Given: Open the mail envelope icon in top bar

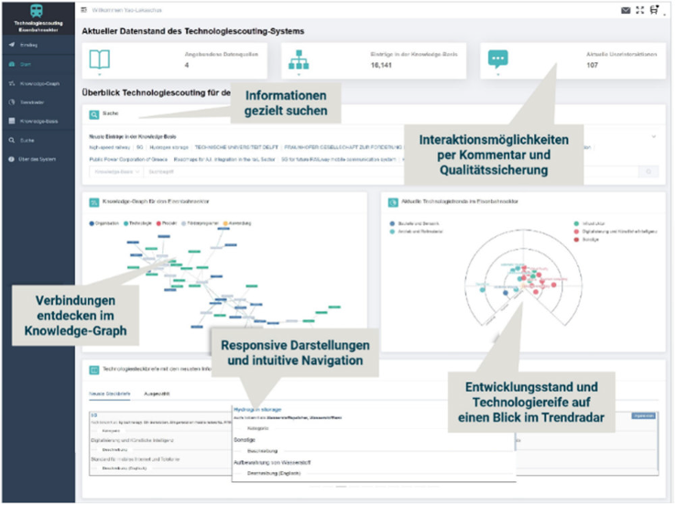Looking at the screenshot, I should (626, 11).
